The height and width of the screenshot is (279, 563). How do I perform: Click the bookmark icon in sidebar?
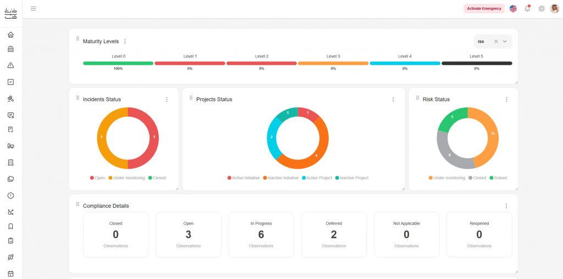coord(10,226)
